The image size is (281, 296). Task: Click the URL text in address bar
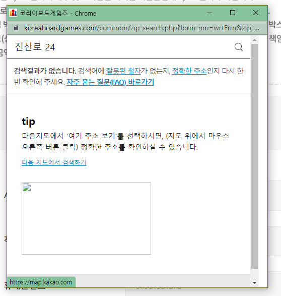pos(142,28)
